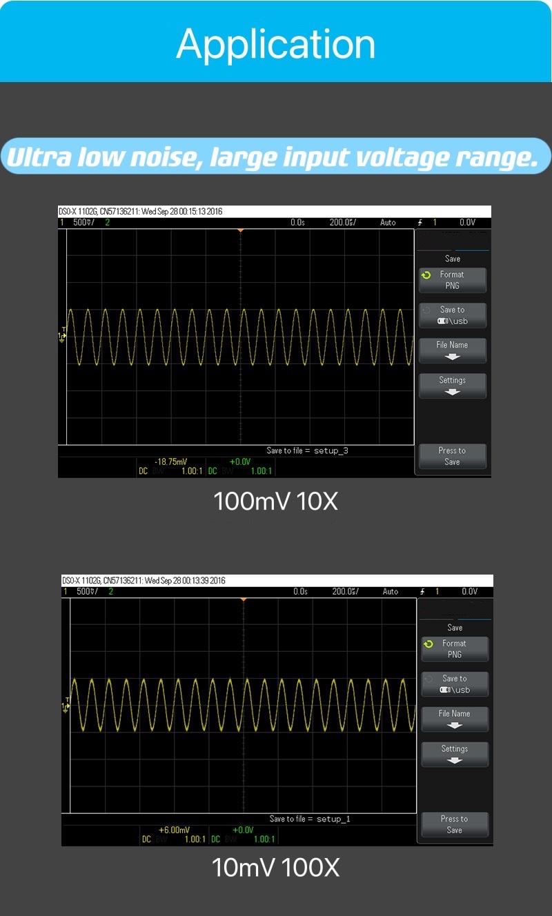Select the Format PNG softkey in top scope
The image size is (552, 916).
(452, 280)
